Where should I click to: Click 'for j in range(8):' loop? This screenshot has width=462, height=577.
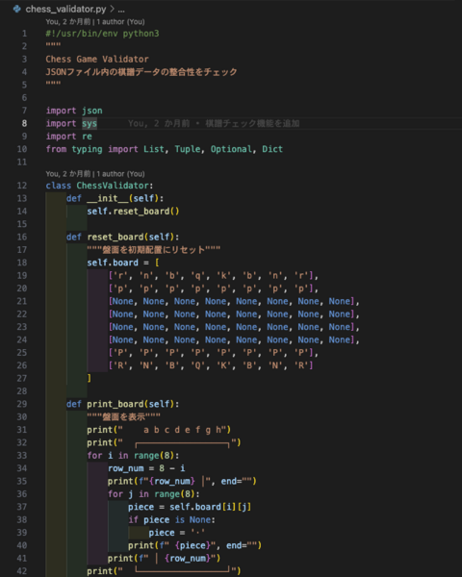[x=154, y=494]
